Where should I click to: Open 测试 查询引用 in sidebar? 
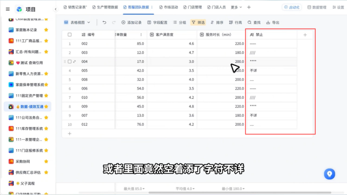[28, 63]
